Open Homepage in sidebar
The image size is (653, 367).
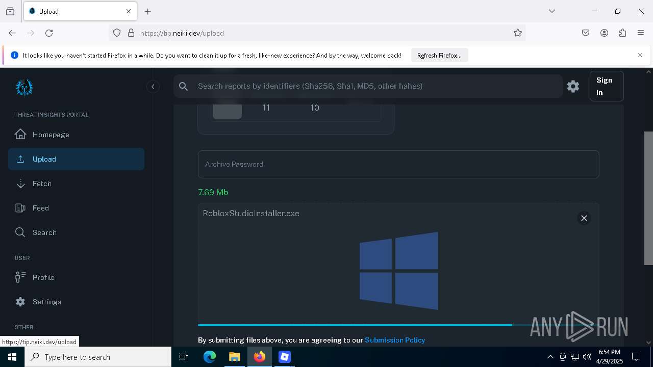click(77, 135)
